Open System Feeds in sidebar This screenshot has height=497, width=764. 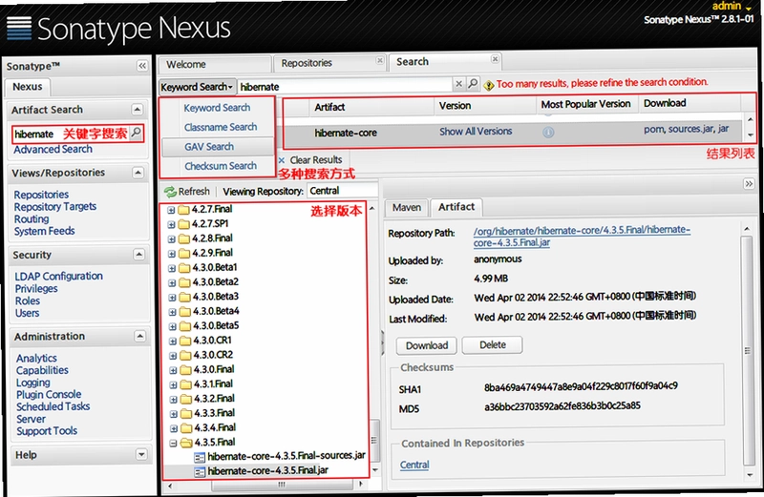[44, 231]
